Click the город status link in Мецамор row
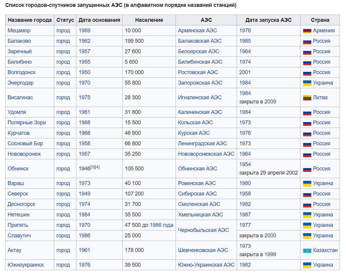The image size is (346, 275). coord(63,30)
